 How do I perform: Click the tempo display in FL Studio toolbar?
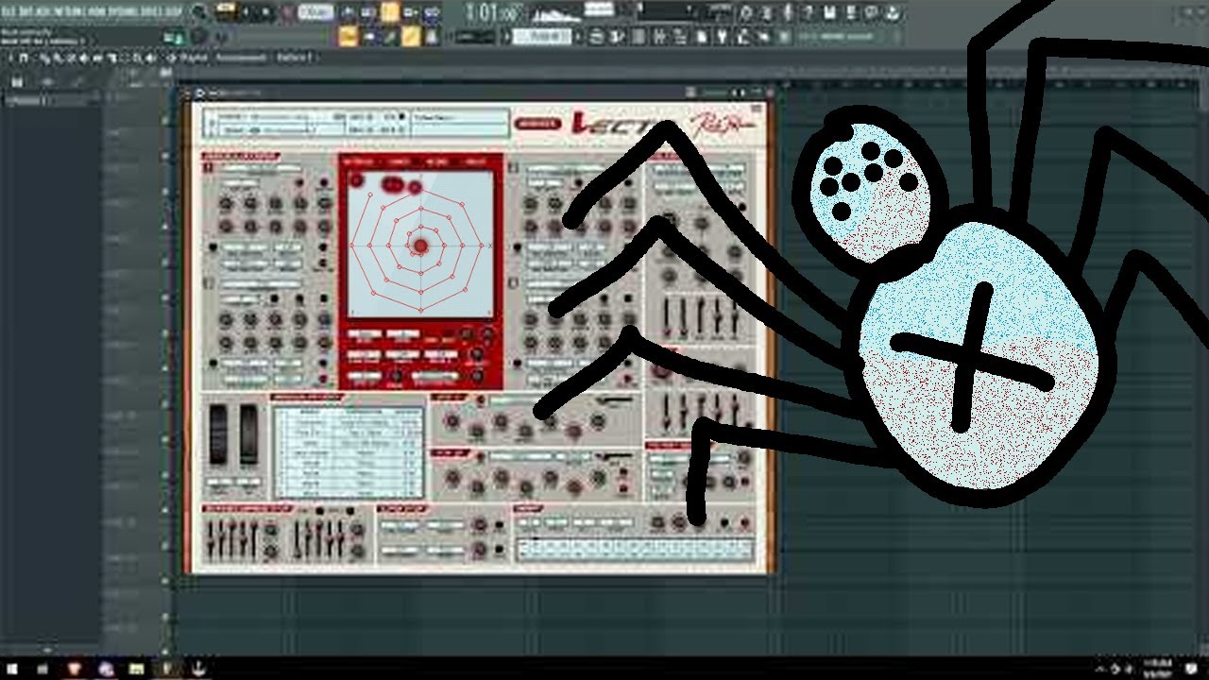[x=317, y=13]
